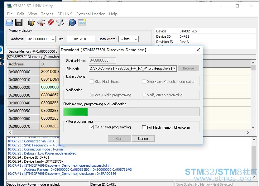
Task: Expand the Address dropdown 0x08000000
Action: [53, 39]
